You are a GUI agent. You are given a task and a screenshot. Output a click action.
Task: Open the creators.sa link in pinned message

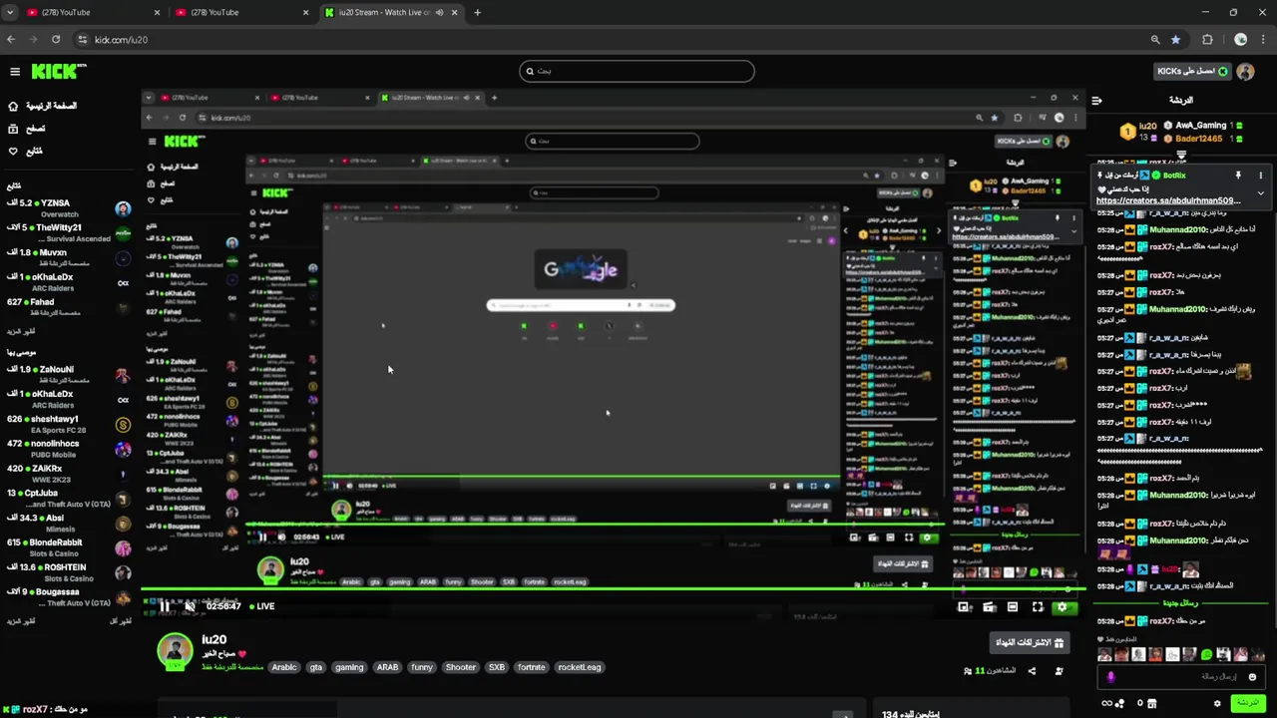1168,200
